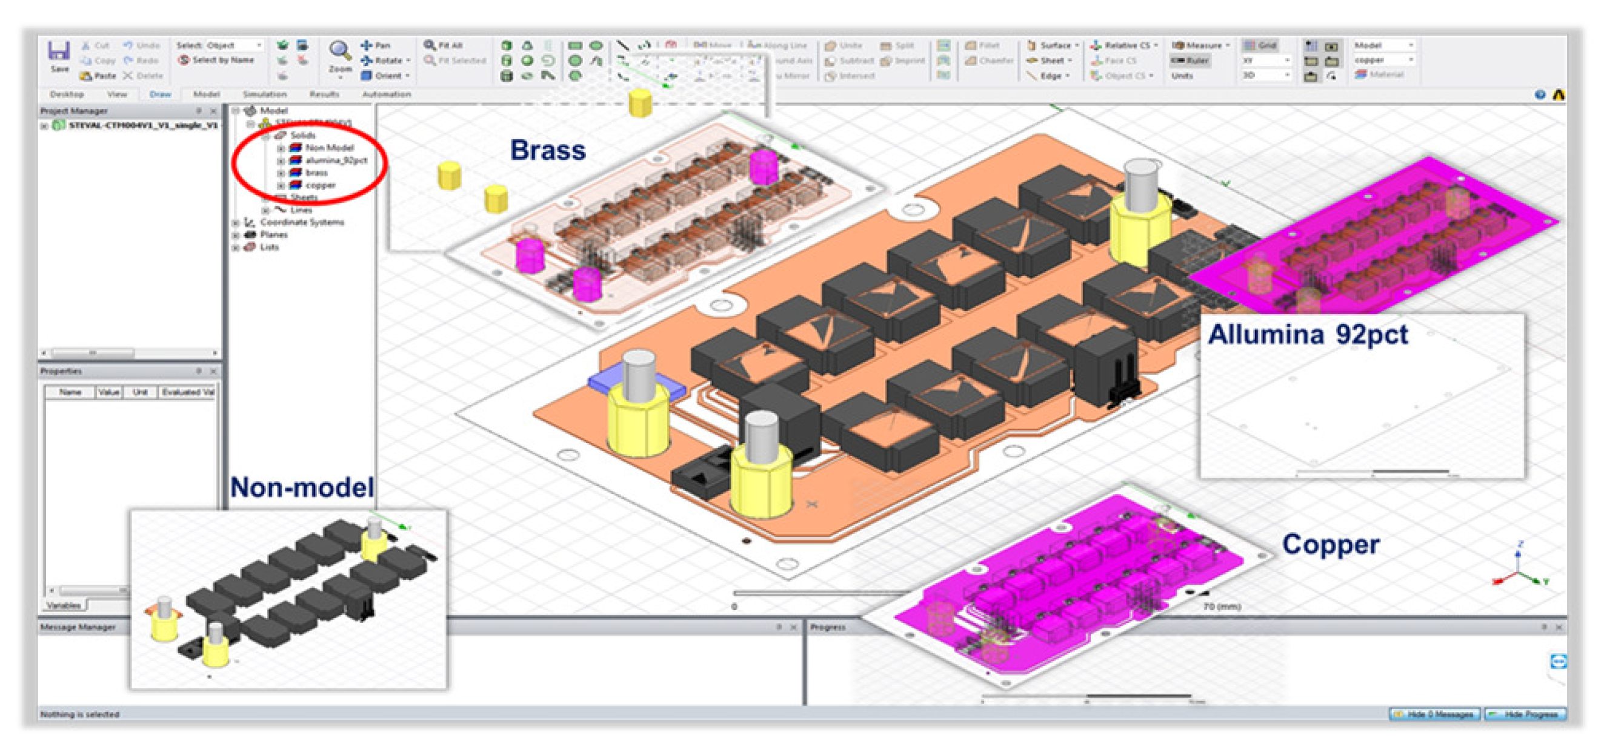1604x750 pixels.
Task: Open the copper material dropdown
Action: [1410, 61]
